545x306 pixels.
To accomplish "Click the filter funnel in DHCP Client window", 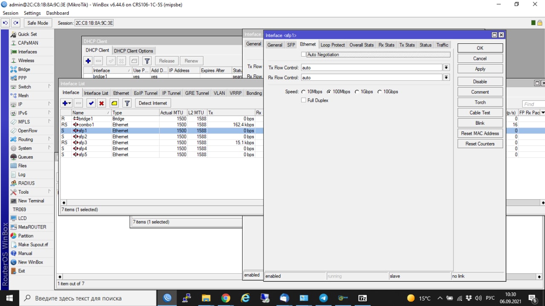I will click(147, 61).
